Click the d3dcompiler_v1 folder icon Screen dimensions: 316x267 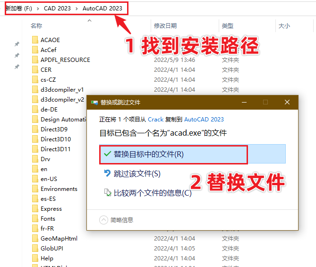tap(35, 89)
